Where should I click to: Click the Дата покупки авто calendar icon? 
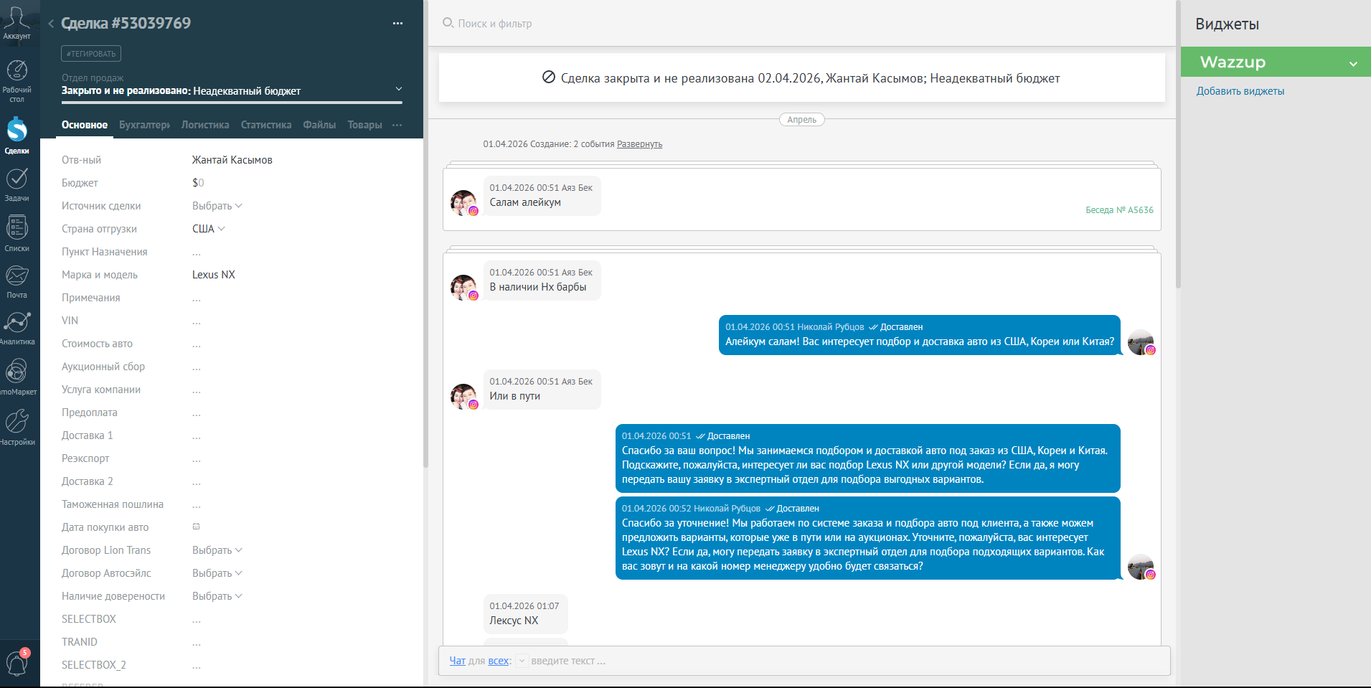(196, 527)
